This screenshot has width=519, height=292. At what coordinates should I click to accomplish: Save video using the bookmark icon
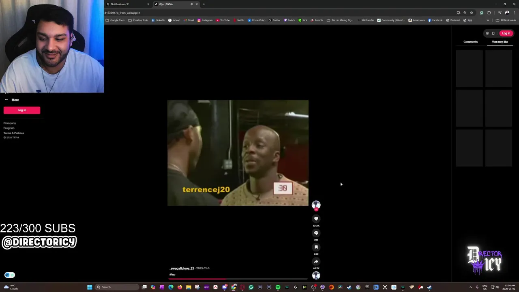[316, 247]
